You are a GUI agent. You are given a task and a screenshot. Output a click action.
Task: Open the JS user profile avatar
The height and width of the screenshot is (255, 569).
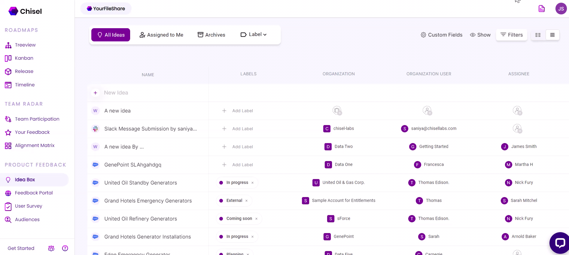tap(561, 9)
